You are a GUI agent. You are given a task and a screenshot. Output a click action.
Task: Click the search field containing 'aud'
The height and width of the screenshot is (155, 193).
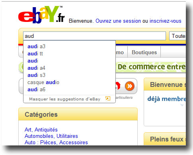94,36
